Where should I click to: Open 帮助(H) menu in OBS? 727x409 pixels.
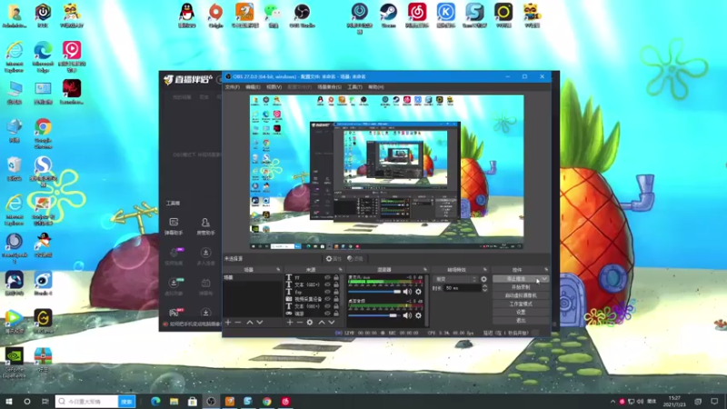(376, 87)
